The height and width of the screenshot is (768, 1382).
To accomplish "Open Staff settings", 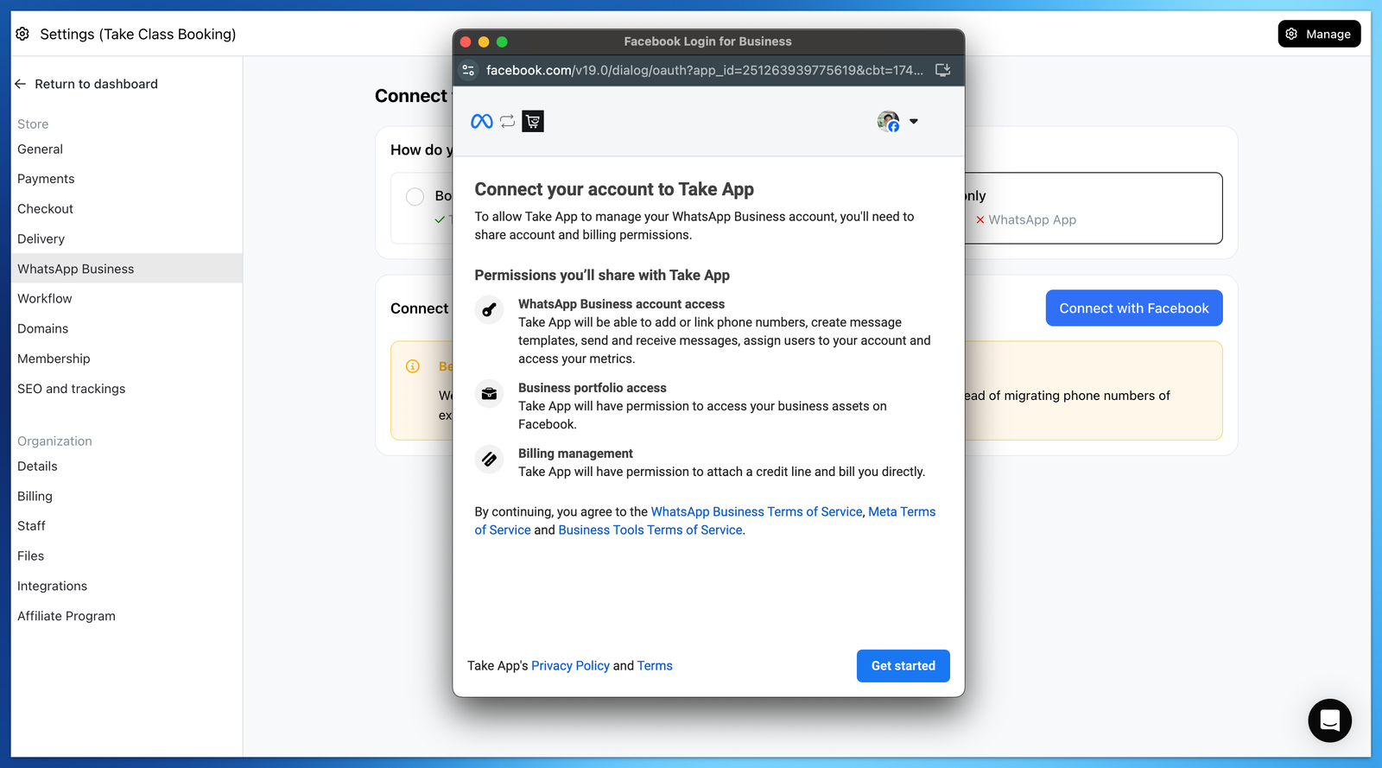I will pos(31,526).
